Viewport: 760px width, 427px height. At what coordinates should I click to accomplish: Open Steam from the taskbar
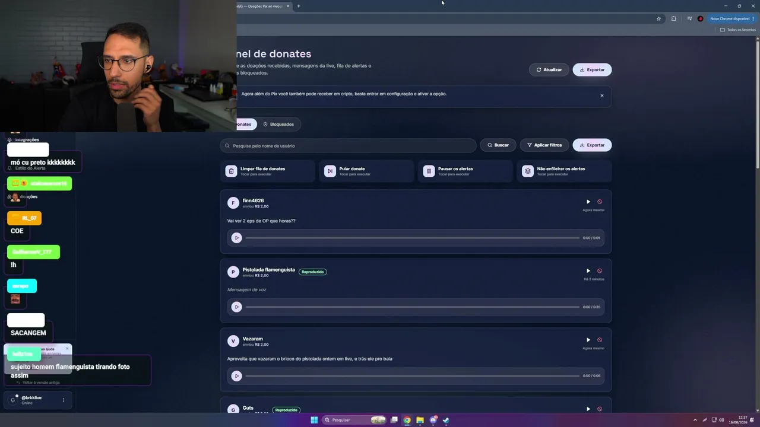coord(446,420)
